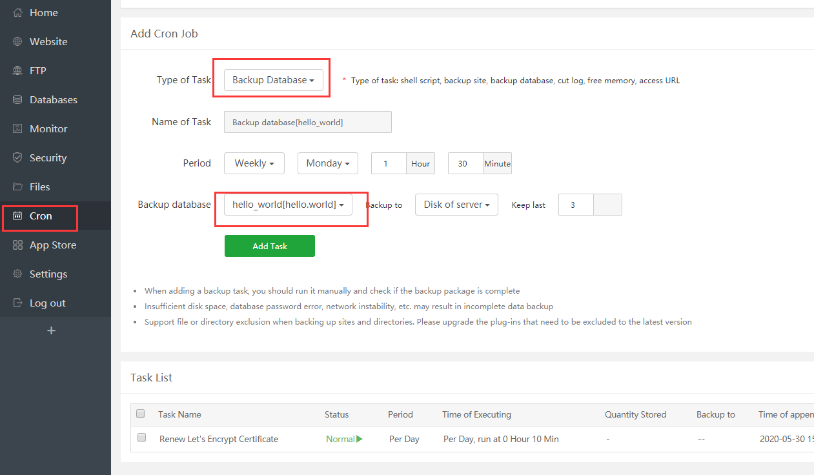Click the App Store grid icon

click(17, 245)
